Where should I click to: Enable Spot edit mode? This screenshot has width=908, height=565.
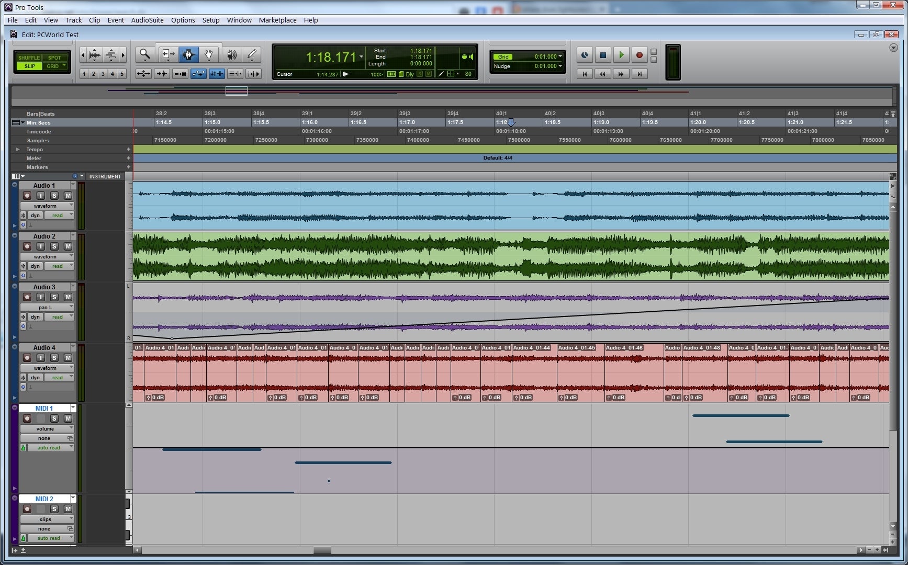coord(54,58)
